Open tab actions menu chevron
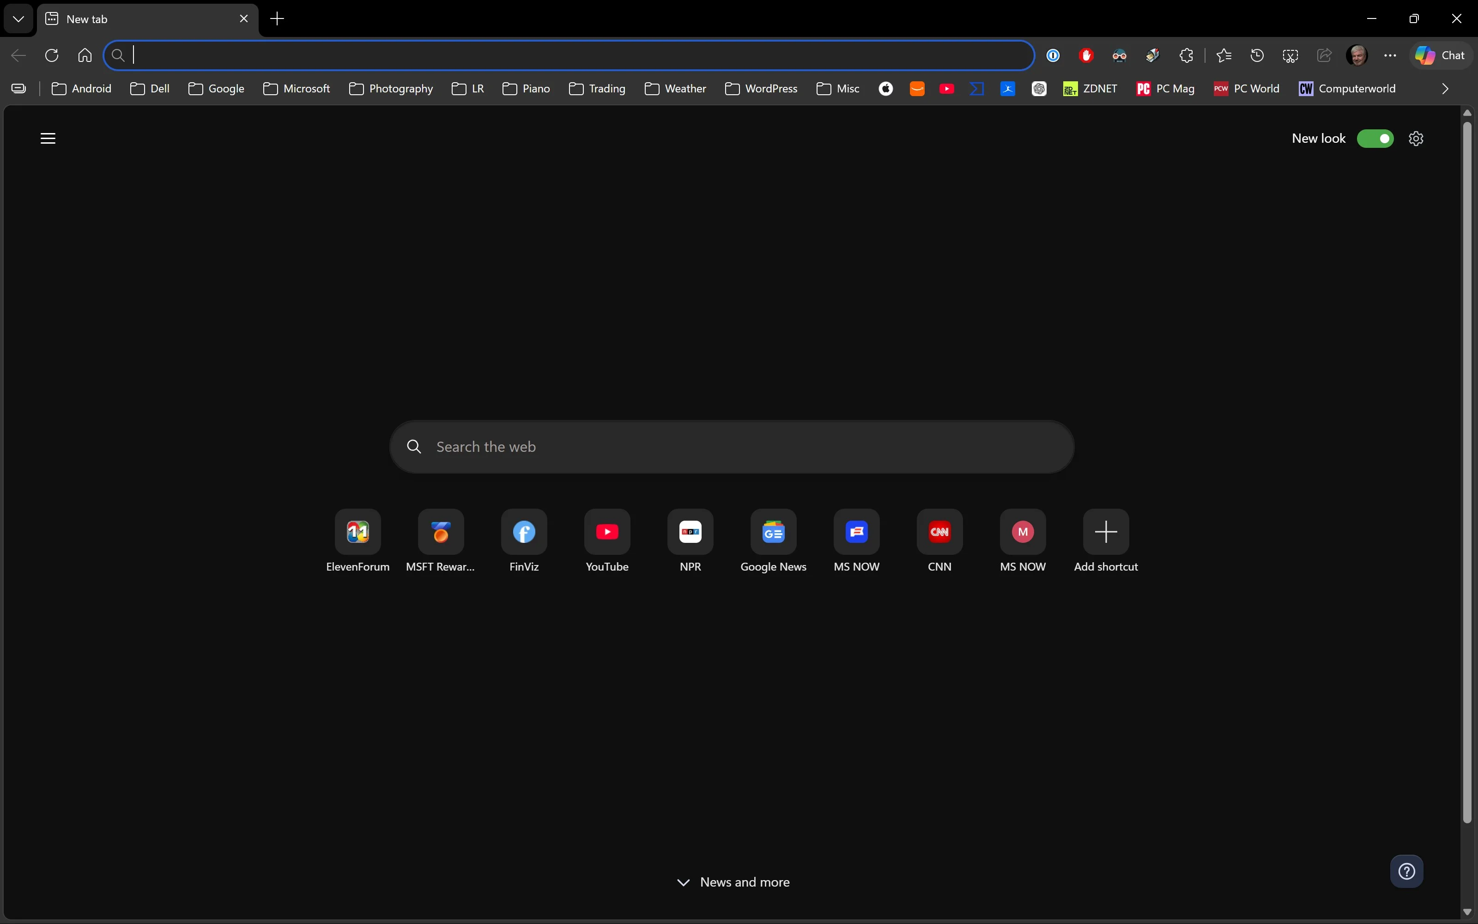 click(x=18, y=19)
